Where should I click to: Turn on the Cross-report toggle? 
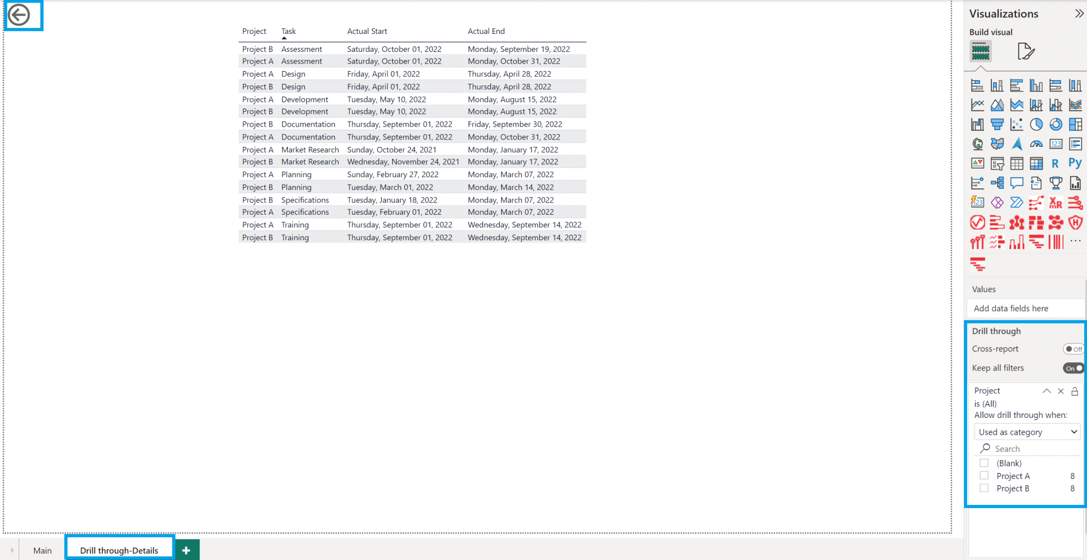[x=1073, y=349]
